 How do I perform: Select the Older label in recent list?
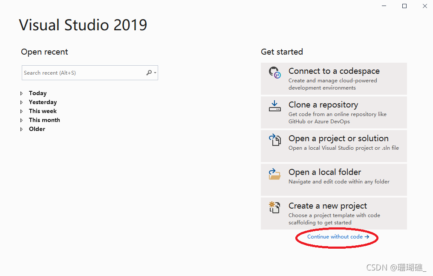[x=37, y=129]
